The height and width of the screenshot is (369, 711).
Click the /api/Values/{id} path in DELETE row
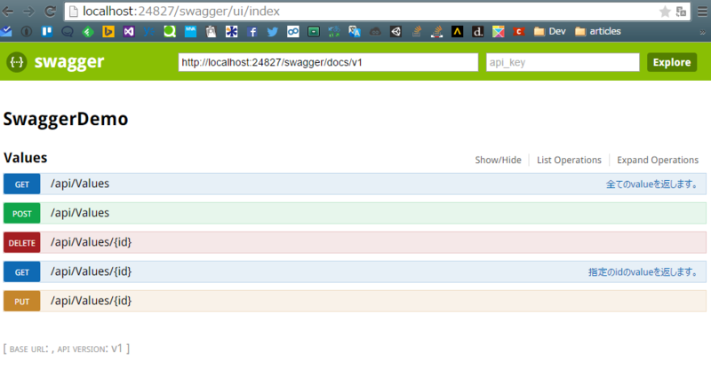click(92, 242)
